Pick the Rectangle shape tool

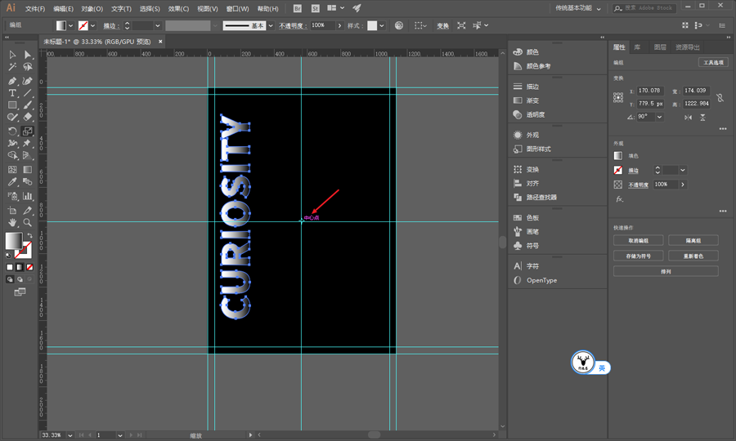point(12,105)
